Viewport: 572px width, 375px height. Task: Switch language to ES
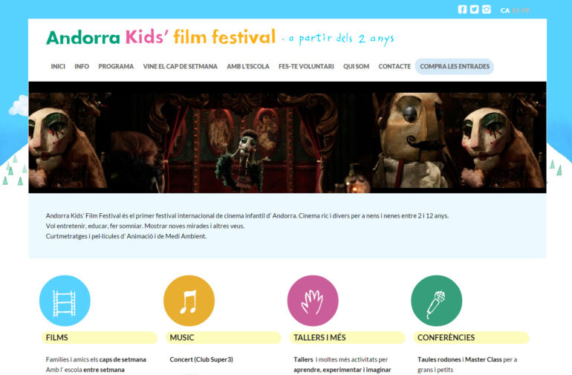click(x=516, y=10)
